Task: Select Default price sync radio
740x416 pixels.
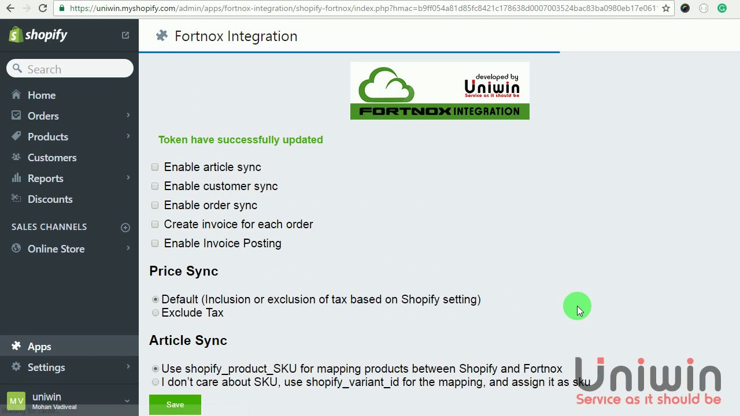Action: (156, 299)
